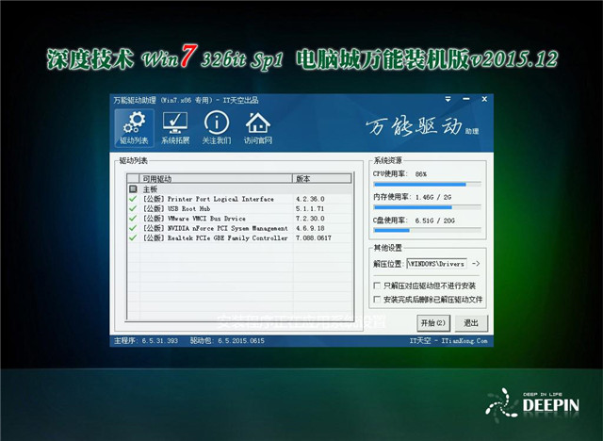Image resolution: width=603 pixels, height=441 pixels.
Task: Click the CPU usage 86% value
Action: pyautogui.click(x=421, y=174)
